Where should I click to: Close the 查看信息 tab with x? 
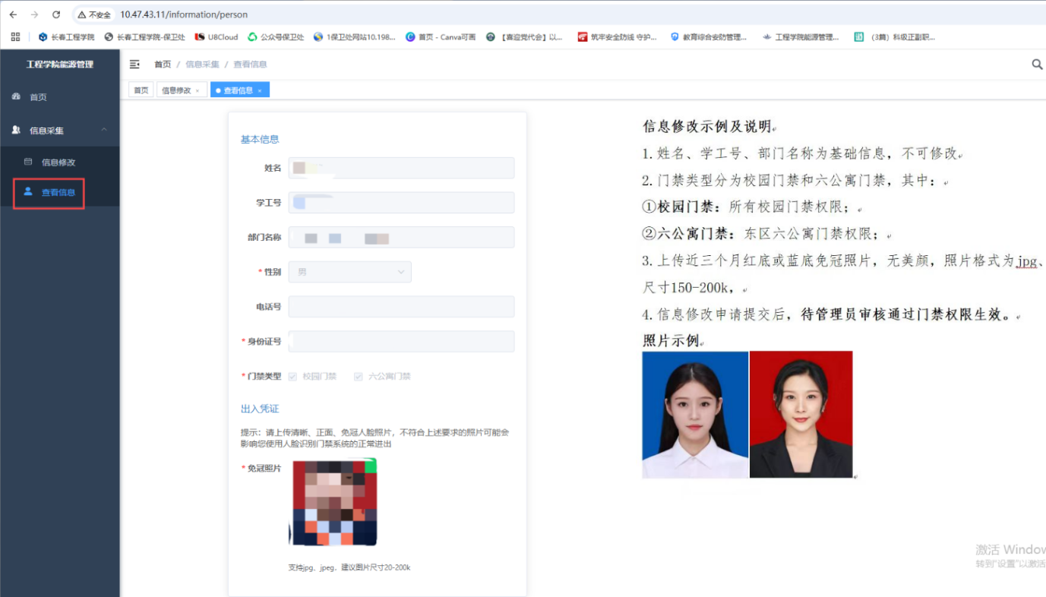260,90
